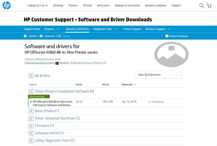The image size is (217, 146).
Task: Click the product image placeholder
Action: point(171,54)
